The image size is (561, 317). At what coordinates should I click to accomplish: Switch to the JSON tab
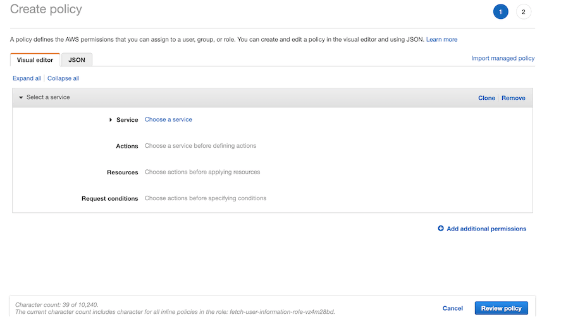77,60
